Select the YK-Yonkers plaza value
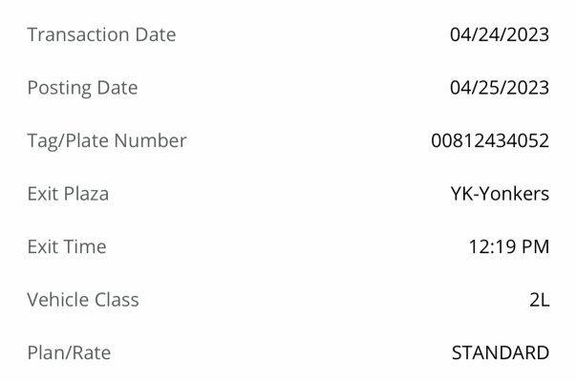Viewport: 577px width, 382px height. tap(500, 194)
